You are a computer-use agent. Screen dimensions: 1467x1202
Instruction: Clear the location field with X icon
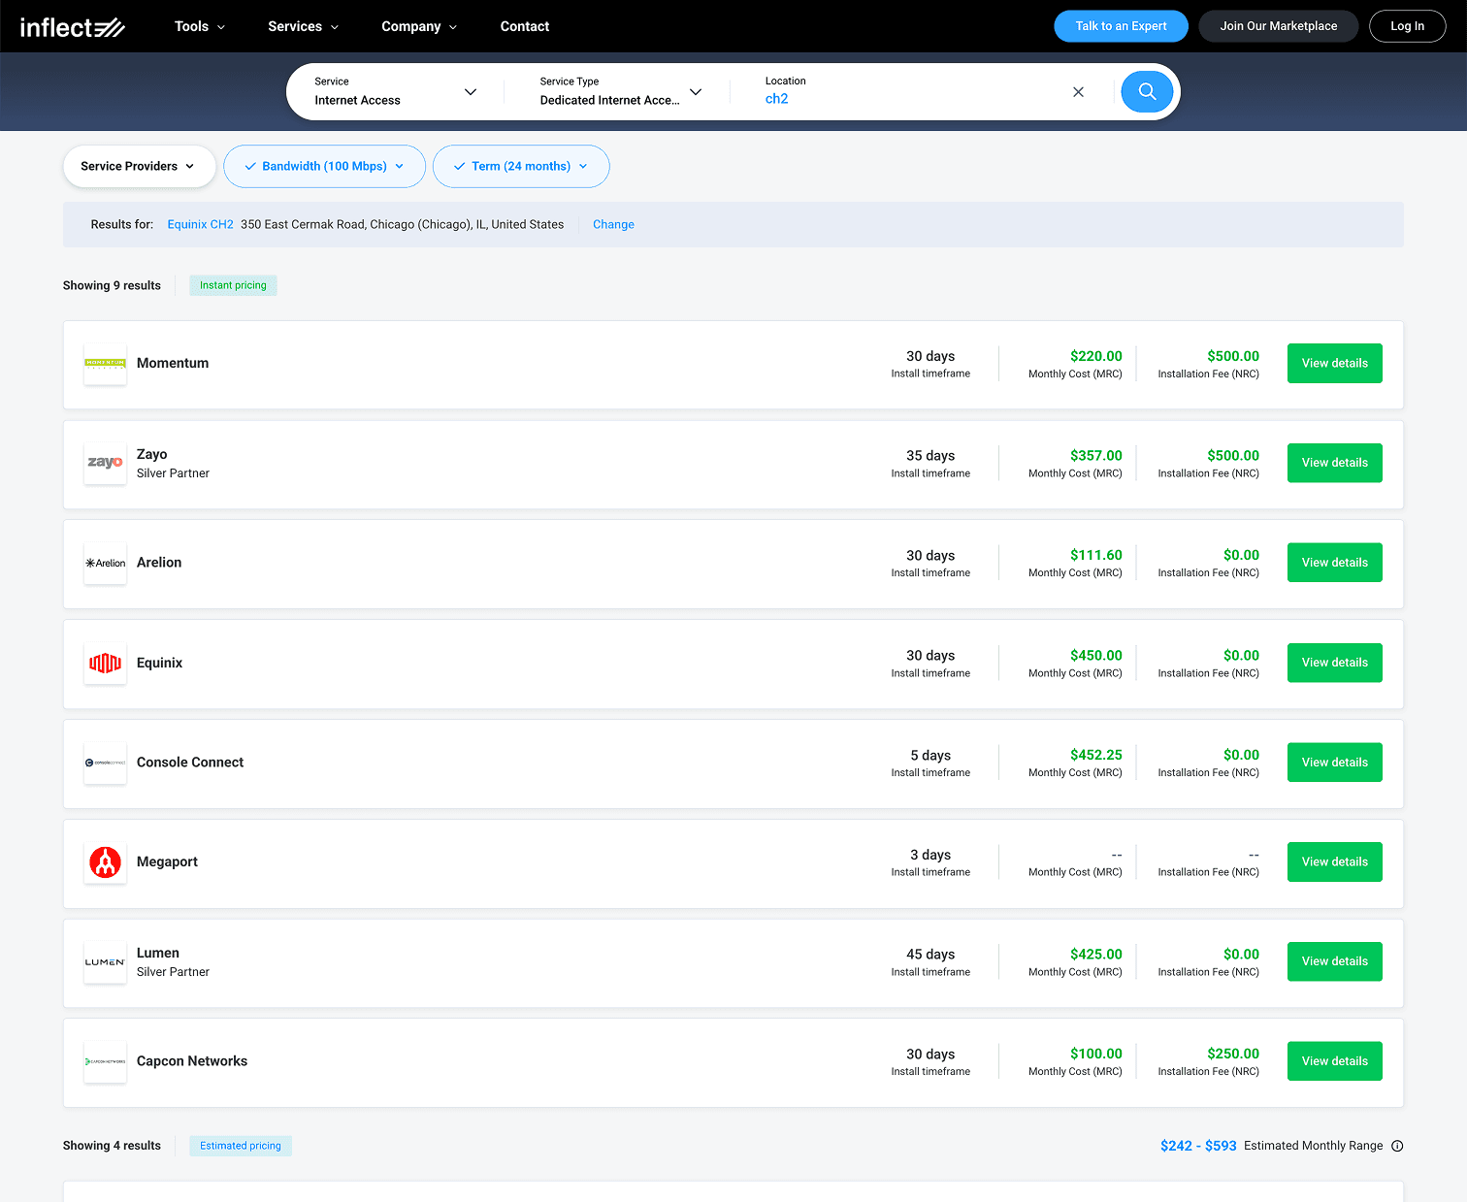point(1078,92)
